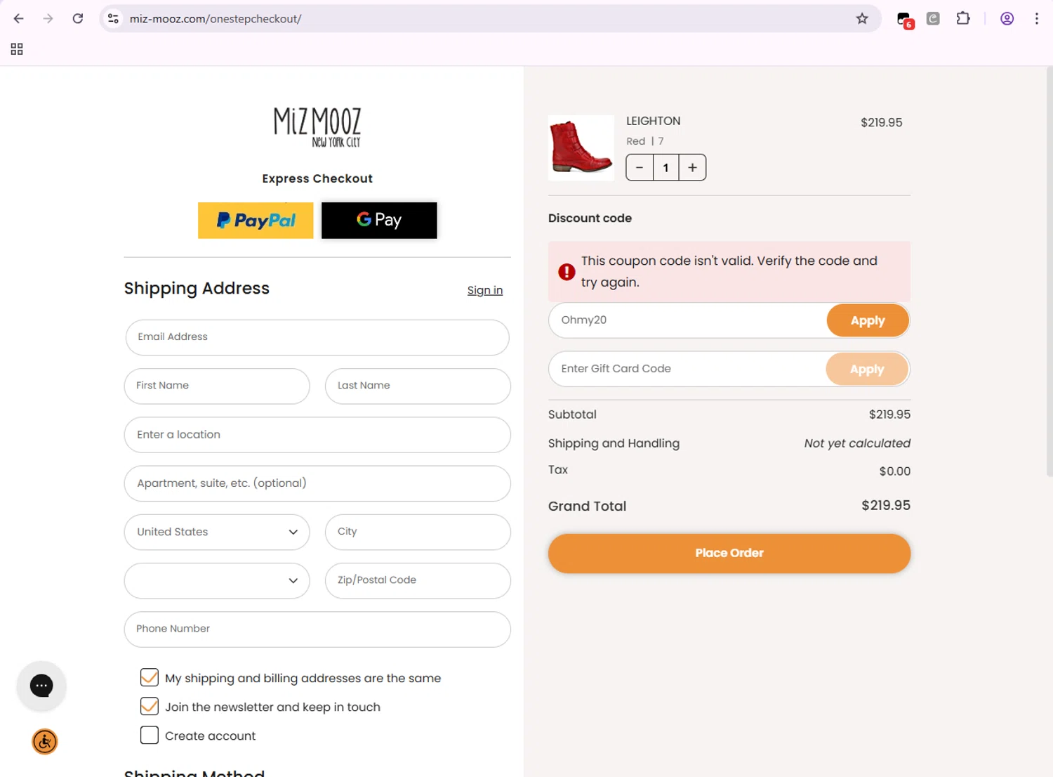Click the red error alert icon
Image resolution: width=1053 pixels, height=777 pixels.
coord(567,272)
